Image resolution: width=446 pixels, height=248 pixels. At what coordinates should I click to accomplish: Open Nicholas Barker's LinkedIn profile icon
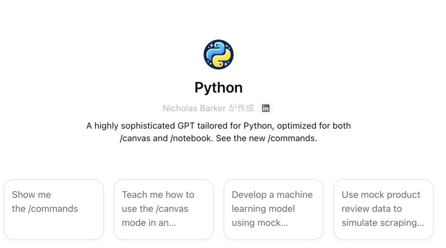pos(266,108)
